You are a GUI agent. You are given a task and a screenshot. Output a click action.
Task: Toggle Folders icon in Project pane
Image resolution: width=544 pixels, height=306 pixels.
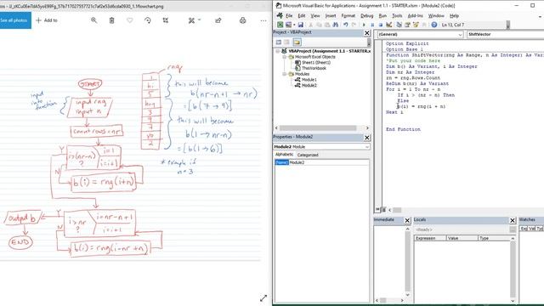tap(297, 42)
